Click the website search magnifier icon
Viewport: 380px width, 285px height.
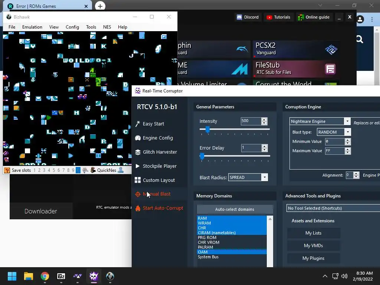(x=360, y=39)
